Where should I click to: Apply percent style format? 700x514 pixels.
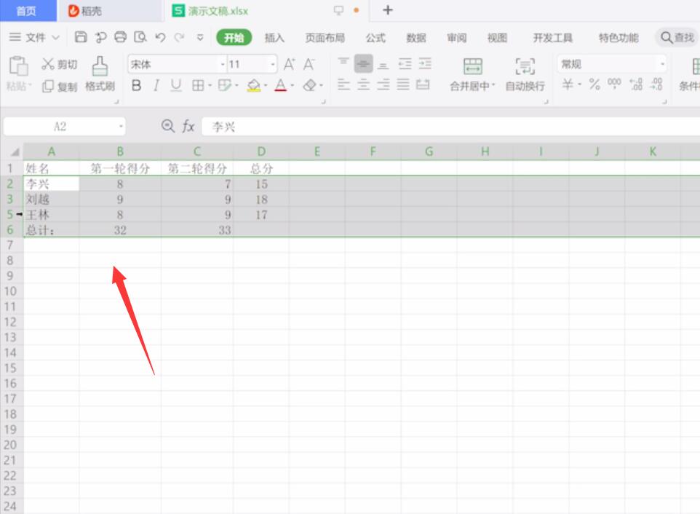(x=594, y=84)
